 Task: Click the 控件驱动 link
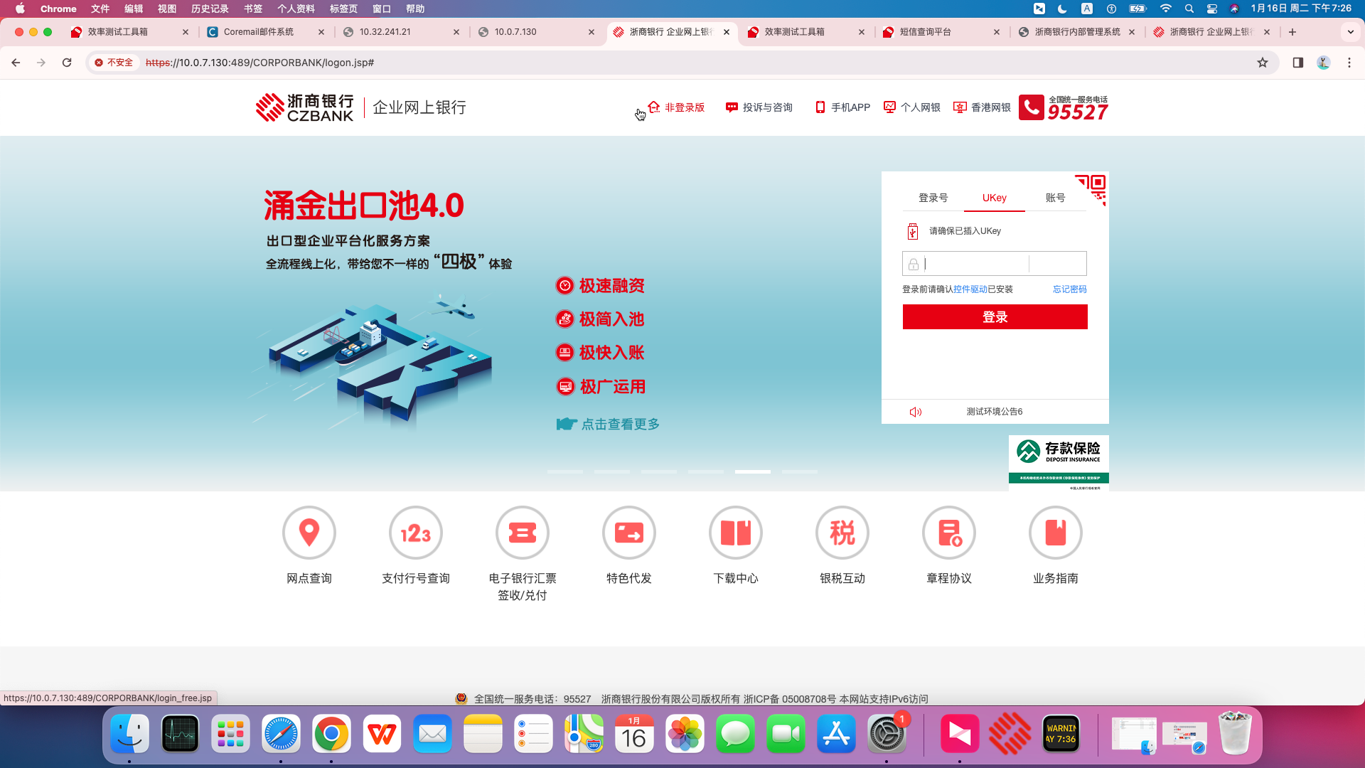(x=970, y=289)
